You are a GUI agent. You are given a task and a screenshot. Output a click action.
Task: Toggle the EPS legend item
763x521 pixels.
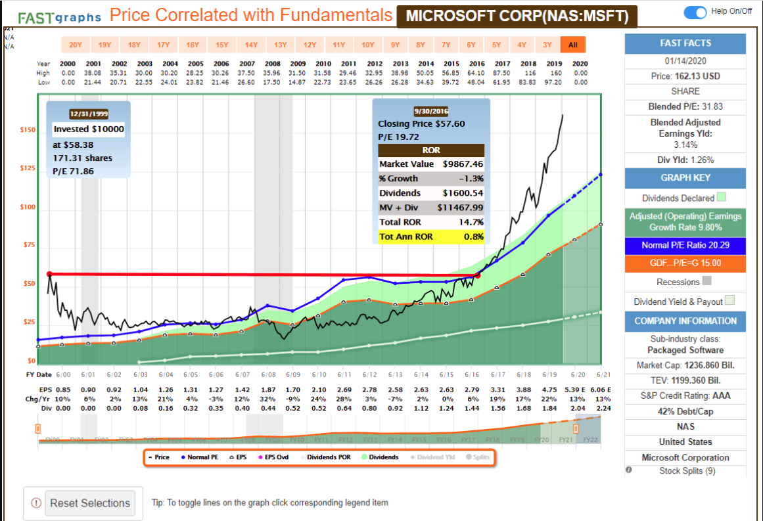pos(238,457)
